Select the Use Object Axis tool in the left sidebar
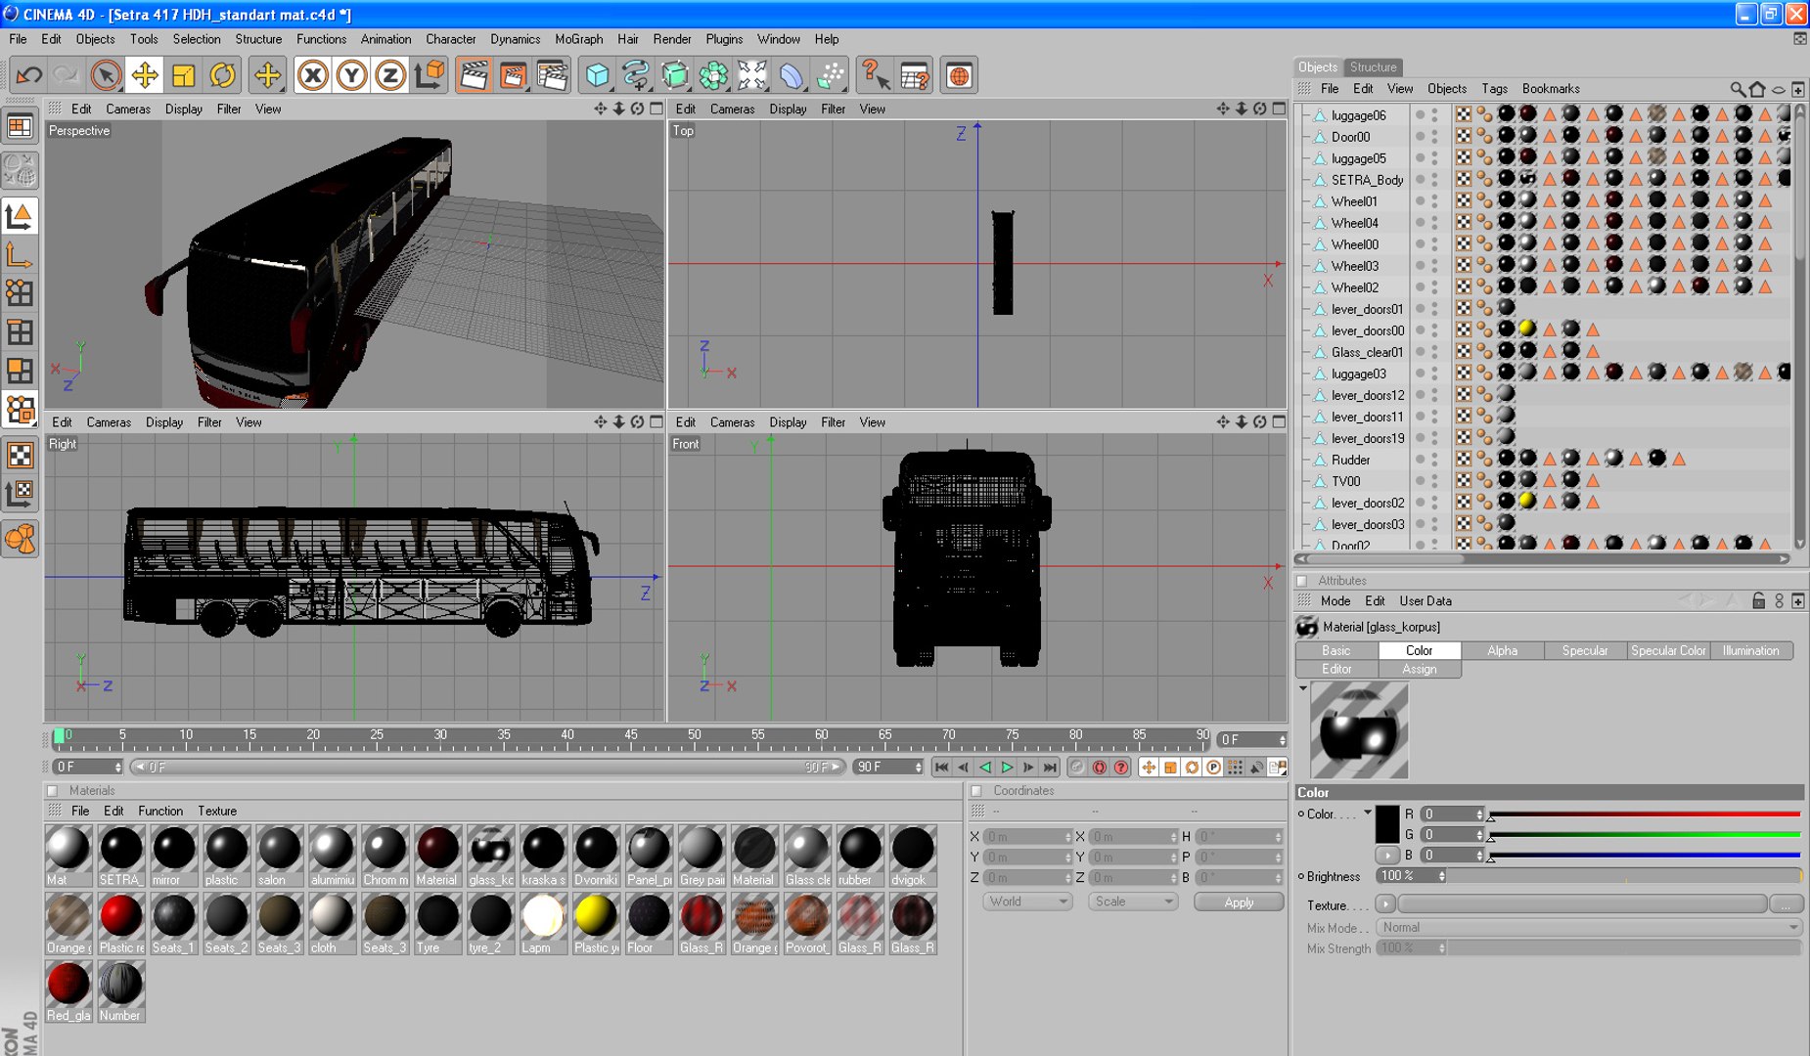This screenshot has width=1810, height=1056. [20, 254]
